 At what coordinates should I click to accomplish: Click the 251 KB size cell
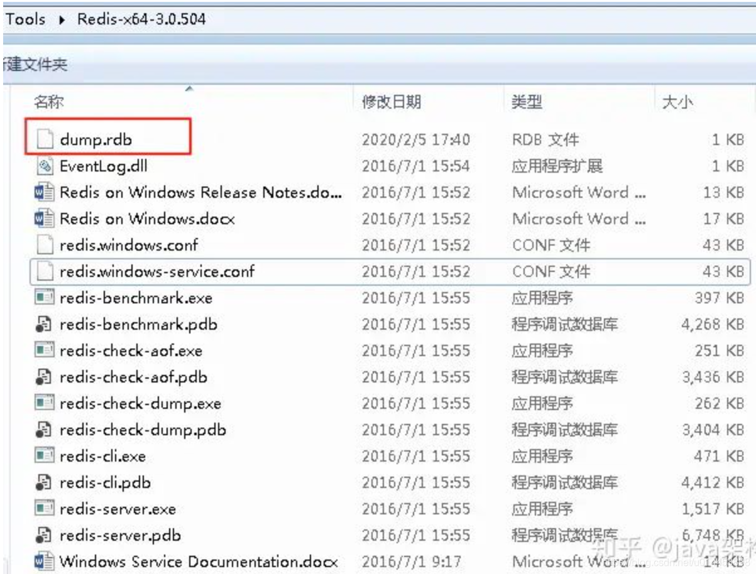coord(720,350)
